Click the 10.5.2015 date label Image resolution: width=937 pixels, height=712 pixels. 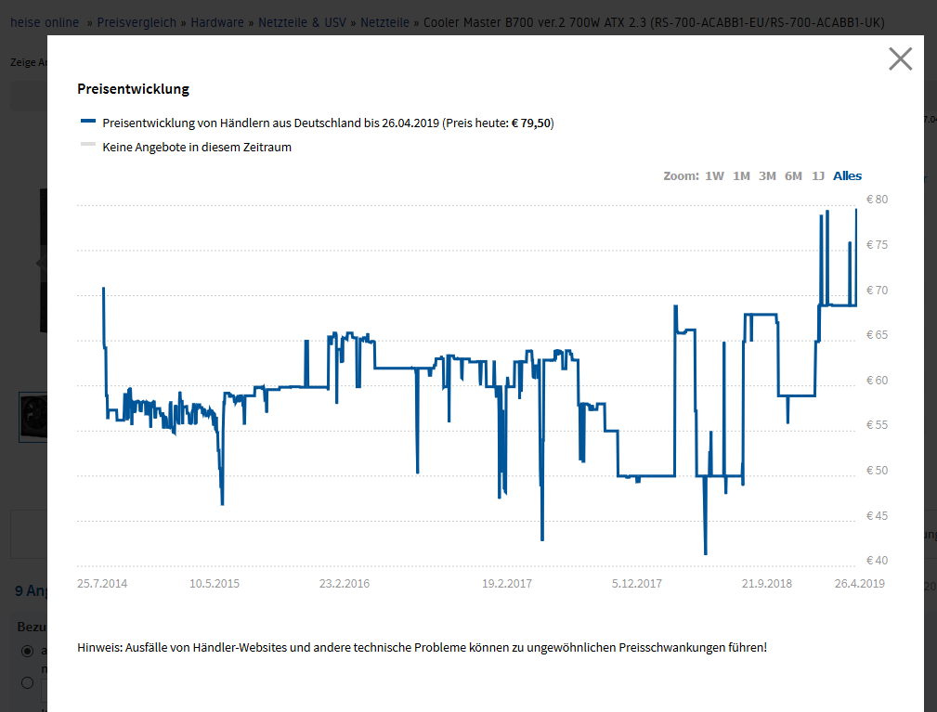point(215,584)
